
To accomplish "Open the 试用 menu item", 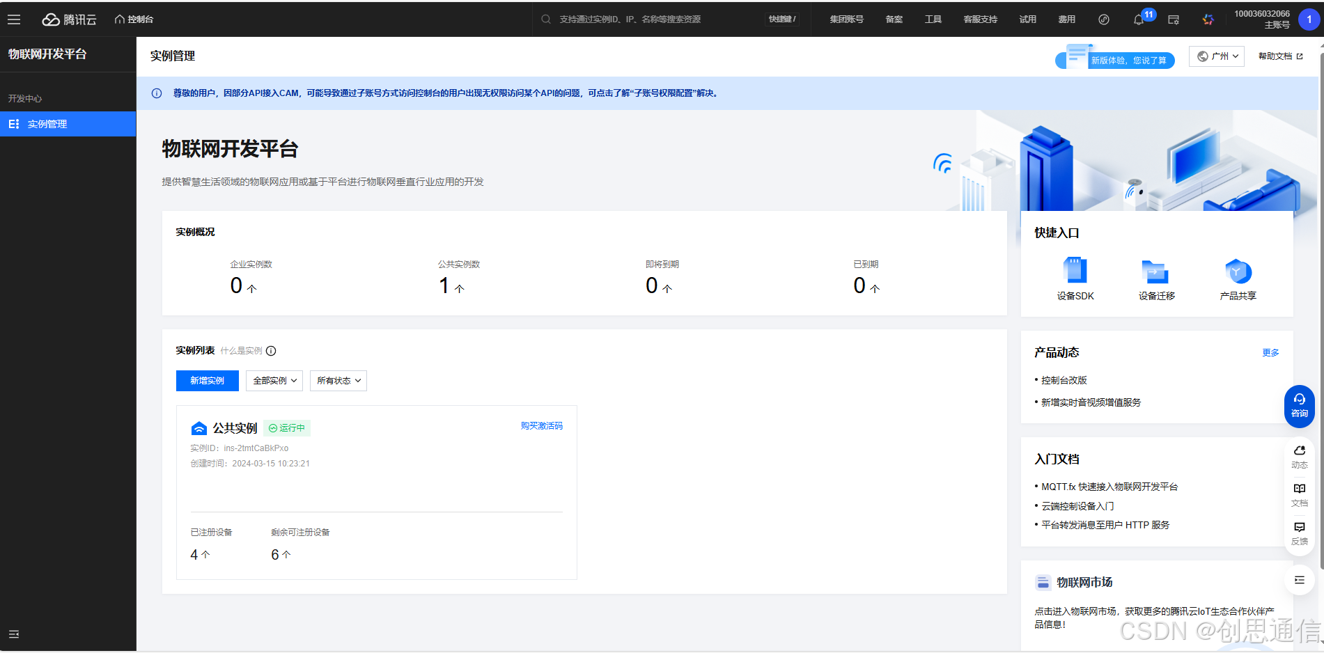I will click(x=1027, y=19).
